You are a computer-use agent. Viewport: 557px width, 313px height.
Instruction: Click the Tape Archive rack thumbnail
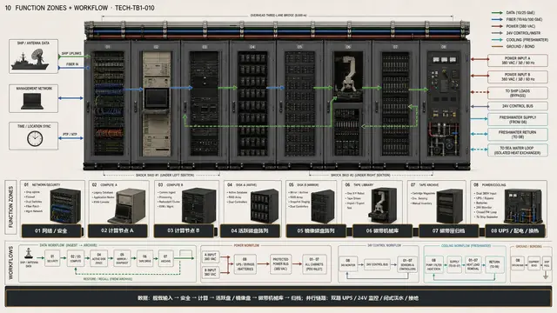[x=449, y=206]
